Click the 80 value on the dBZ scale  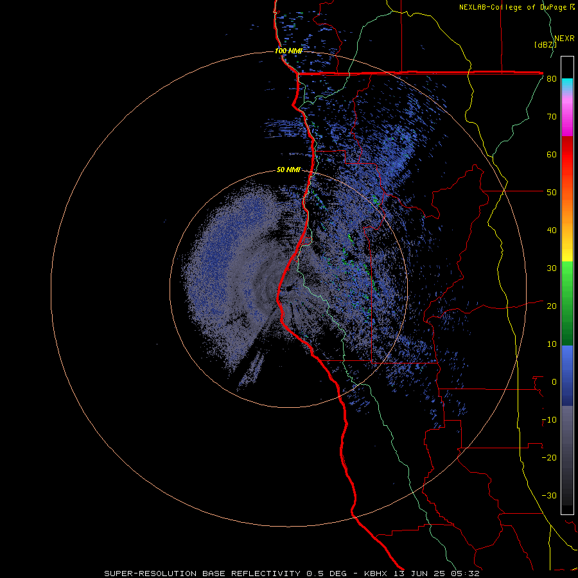tap(552, 78)
